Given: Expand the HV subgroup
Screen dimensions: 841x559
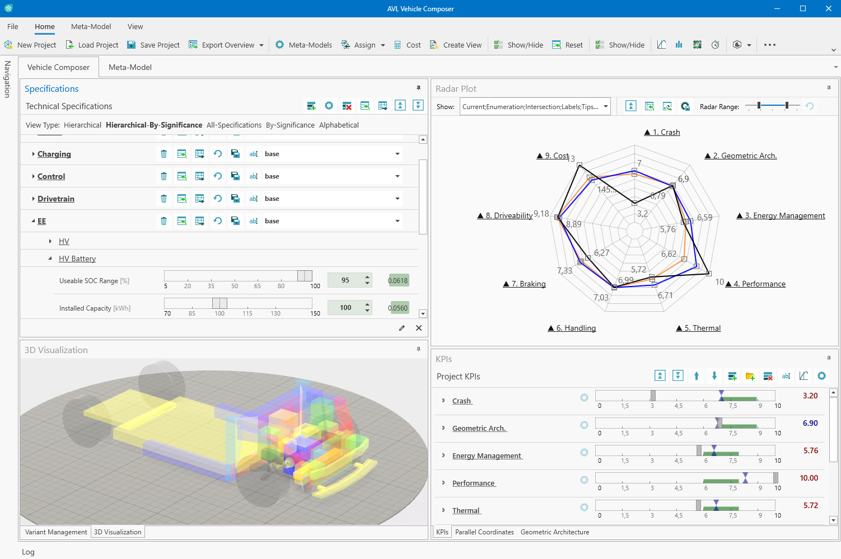Looking at the screenshot, I should point(50,241).
